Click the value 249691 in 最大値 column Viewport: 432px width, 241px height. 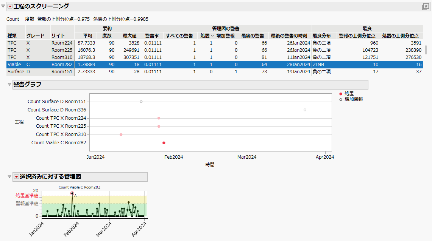click(131, 50)
